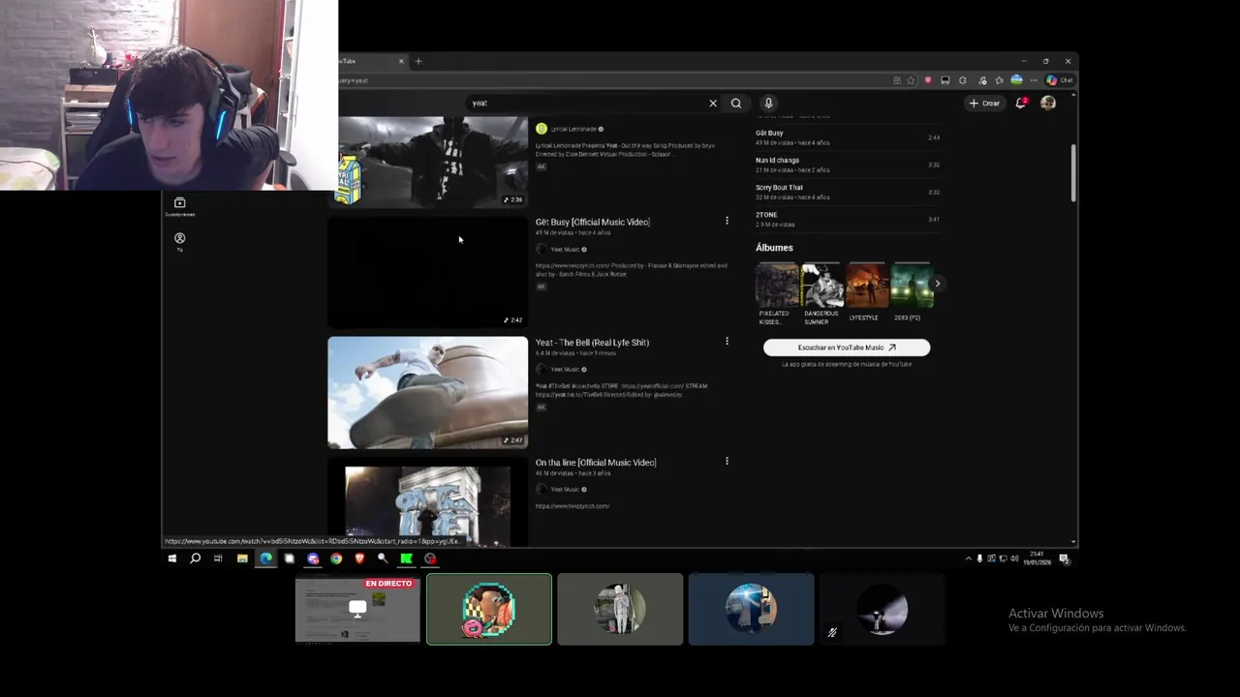Open the pink shield extension icon
The image size is (1240, 697).
(x=928, y=80)
